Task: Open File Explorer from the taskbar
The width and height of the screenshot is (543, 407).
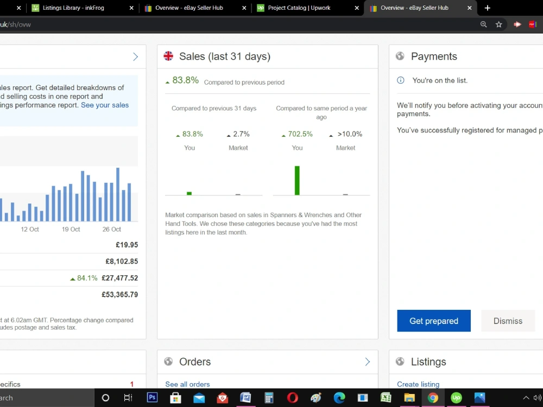Action: (x=409, y=398)
